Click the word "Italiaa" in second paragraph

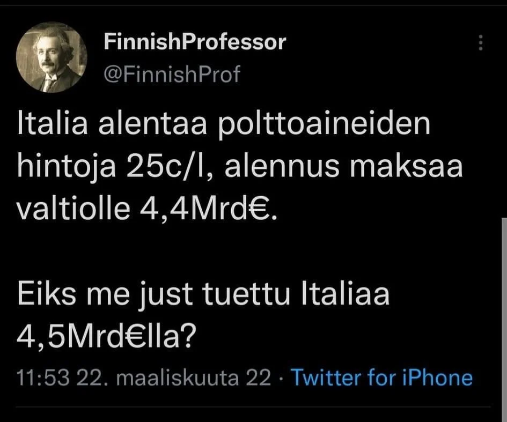pyautogui.click(x=347, y=297)
